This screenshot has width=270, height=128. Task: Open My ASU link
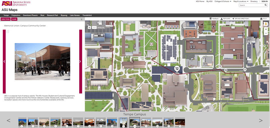click(x=209, y=1)
